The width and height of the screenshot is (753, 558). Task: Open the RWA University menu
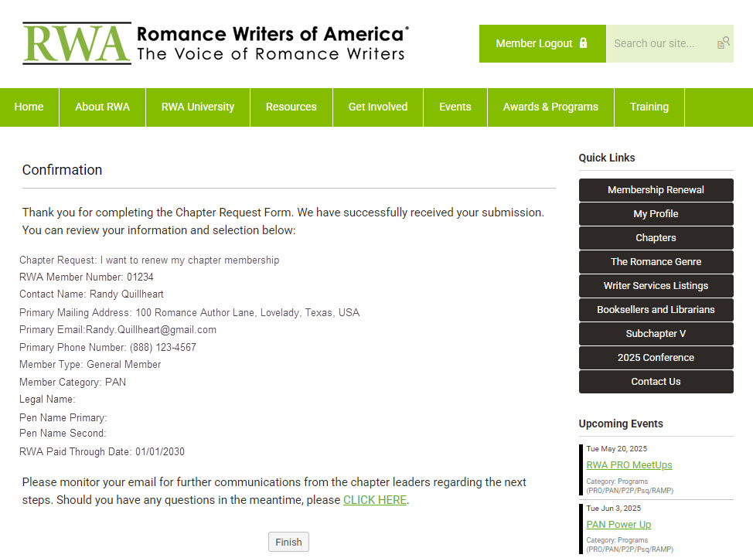(x=198, y=107)
